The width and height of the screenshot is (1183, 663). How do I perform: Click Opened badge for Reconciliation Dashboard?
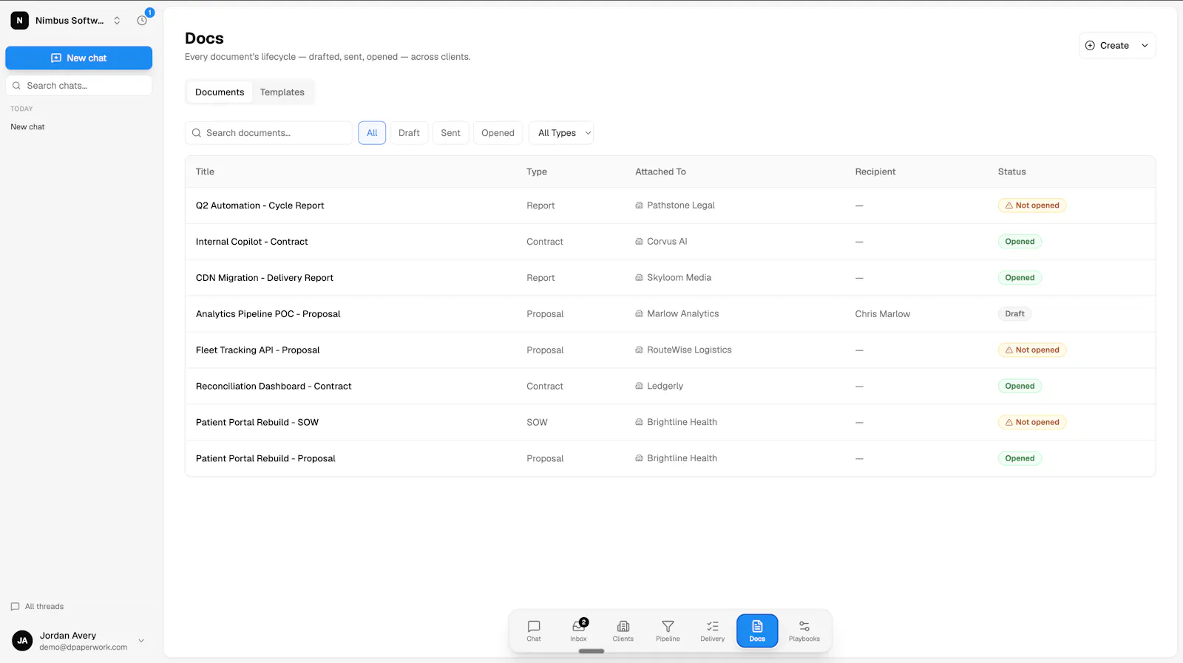tap(1020, 386)
